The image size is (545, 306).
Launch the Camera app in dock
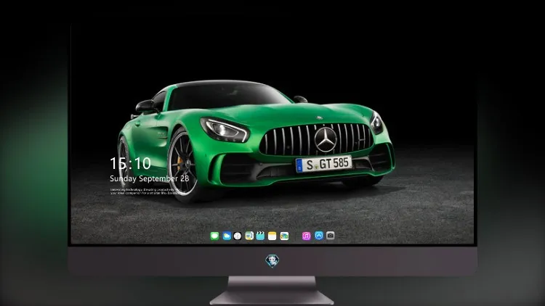click(x=330, y=236)
